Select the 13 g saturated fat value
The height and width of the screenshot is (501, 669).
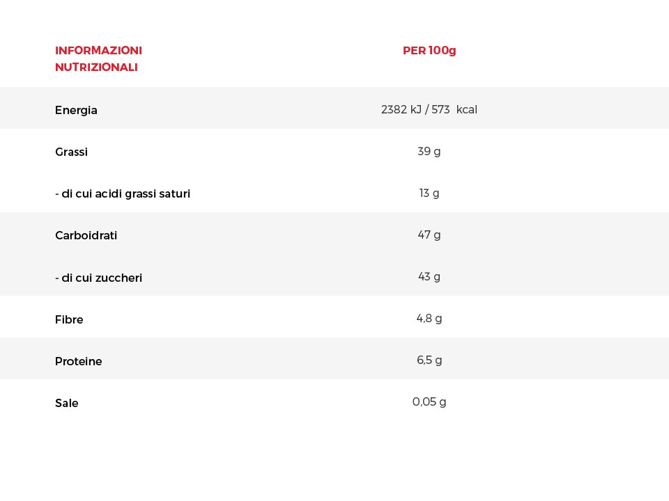429,193
